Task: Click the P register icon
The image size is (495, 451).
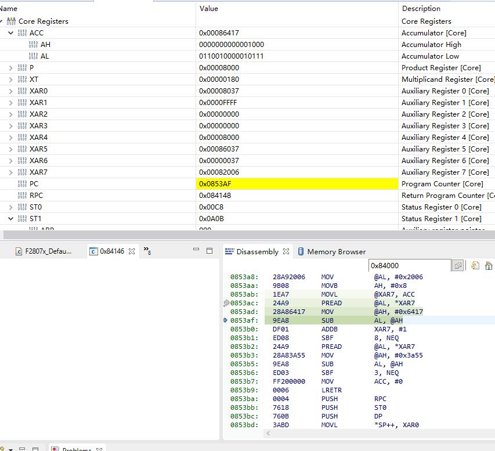Action: [23, 67]
